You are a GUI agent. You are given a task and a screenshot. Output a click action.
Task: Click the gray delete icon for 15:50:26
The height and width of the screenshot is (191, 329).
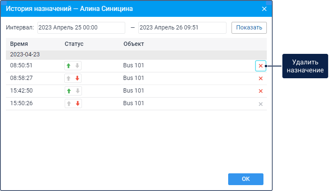261,104
